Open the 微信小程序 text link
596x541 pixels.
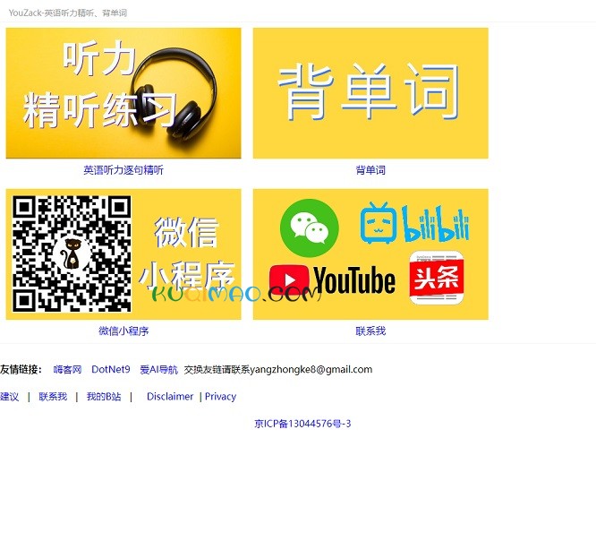pyautogui.click(x=123, y=331)
